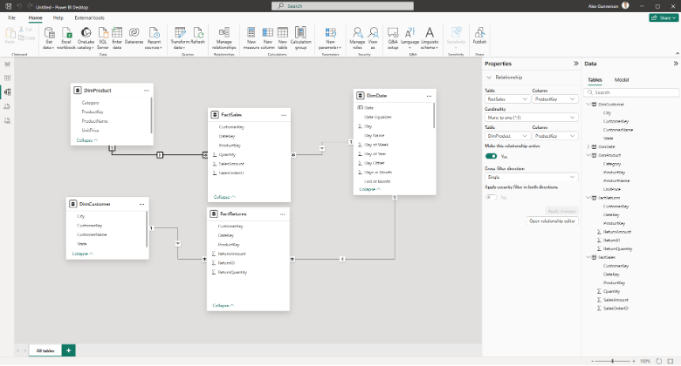
Task: Collapse DimCustomer table in Data pane
Action: 588,105
